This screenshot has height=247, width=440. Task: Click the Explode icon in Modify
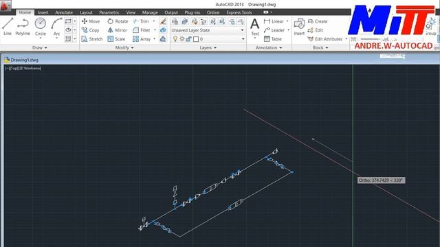163,30
